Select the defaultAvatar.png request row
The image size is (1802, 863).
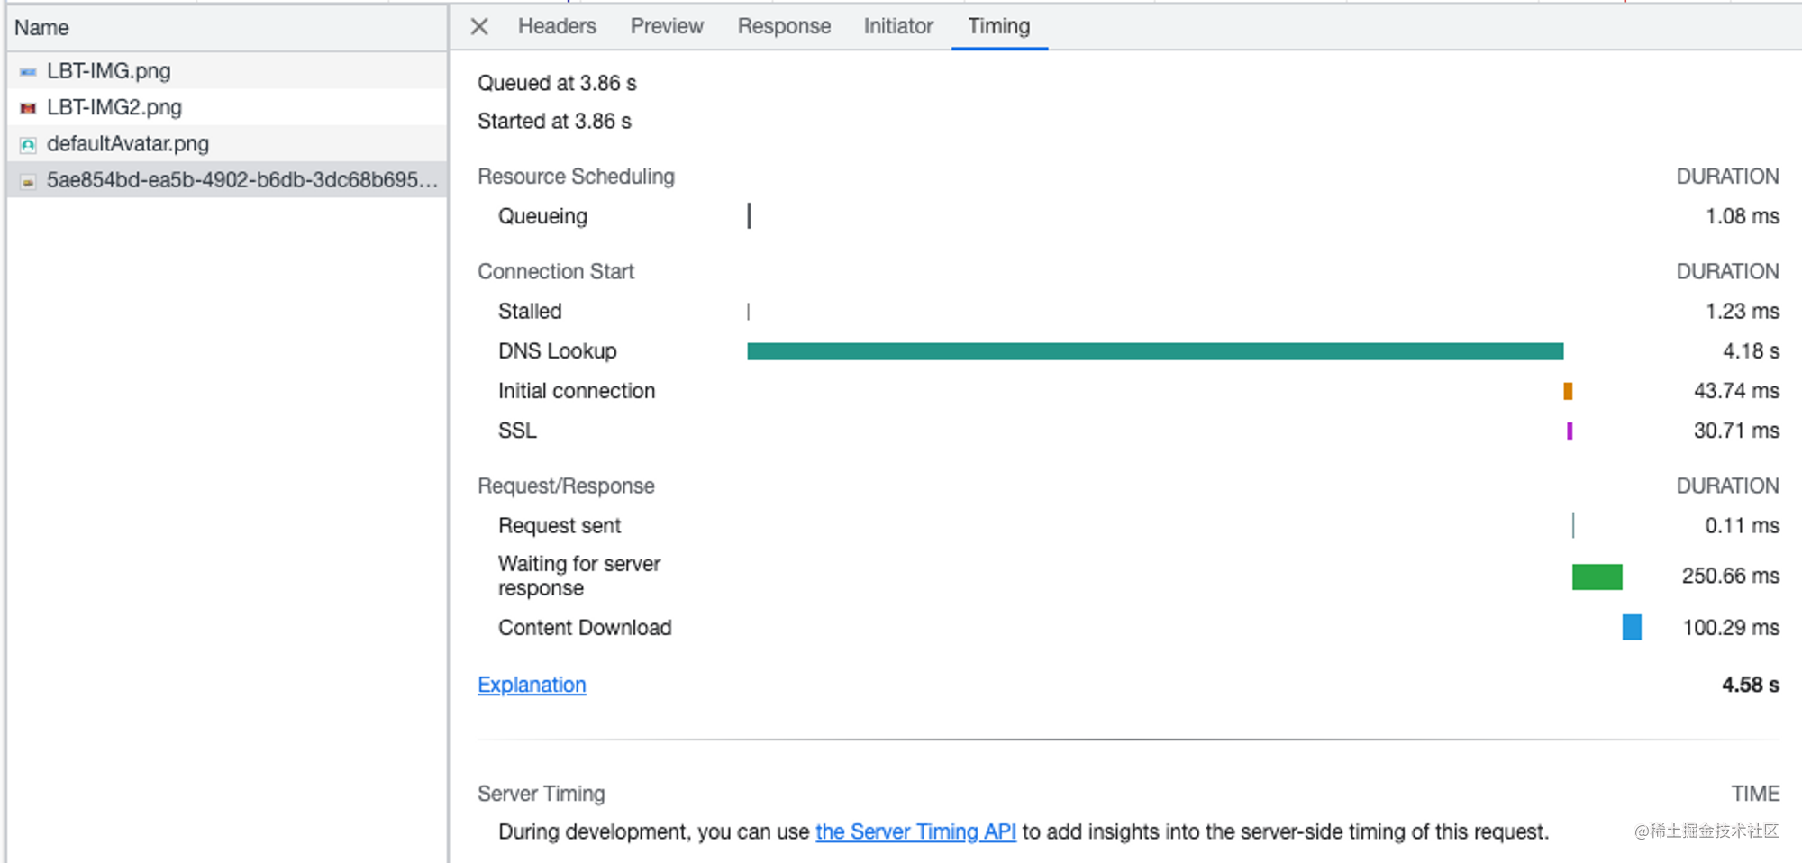(227, 143)
